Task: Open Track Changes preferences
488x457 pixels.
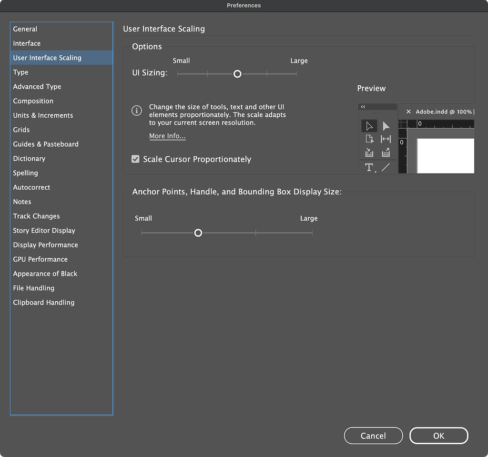Action: pyautogui.click(x=61, y=216)
